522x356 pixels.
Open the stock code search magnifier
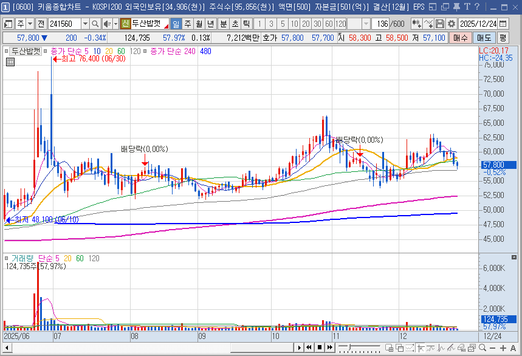pos(95,24)
